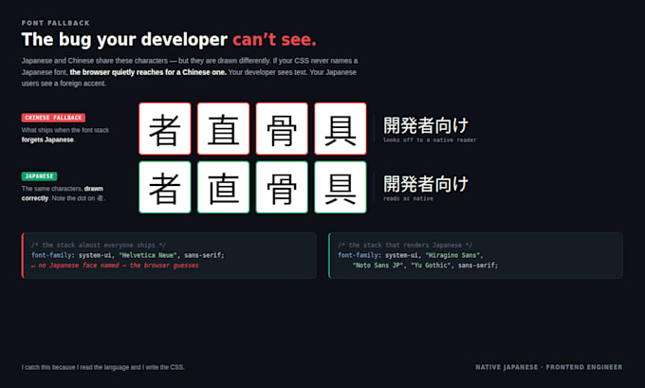
Task: Click the 'Yu Gothic' font name in code
Action: (x=431, y=266)
